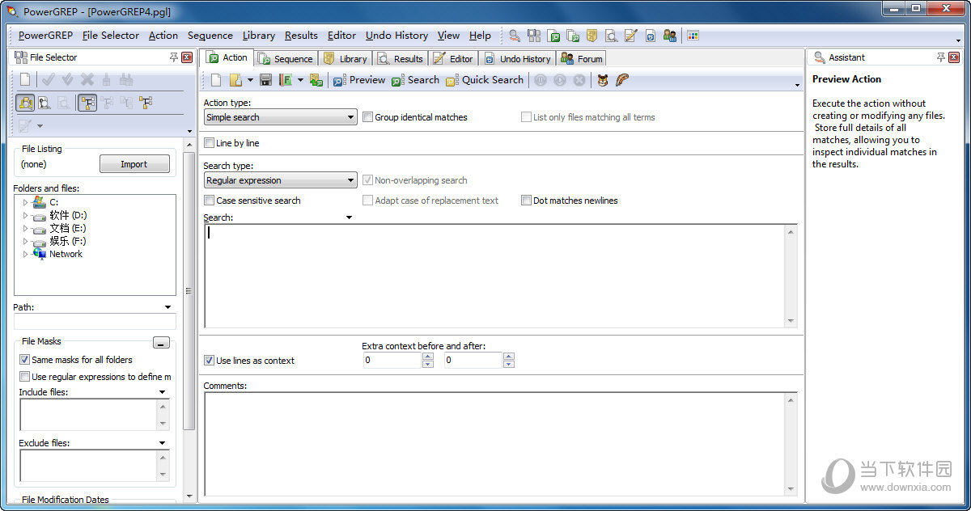This screenshot has width=971, height=511.
Task: Select 文档 (E:) drive in the folder tree
Action: point(67,228)
